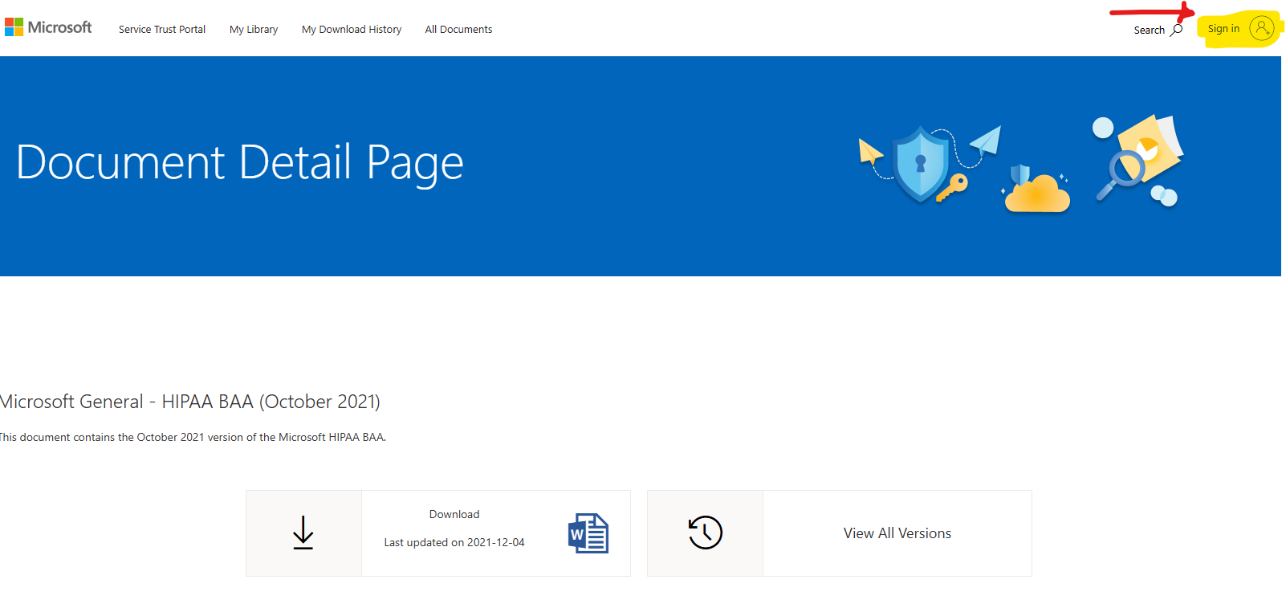Click the user account avatar icon
Viewport: 1286px width, 600px height.
1262,29
